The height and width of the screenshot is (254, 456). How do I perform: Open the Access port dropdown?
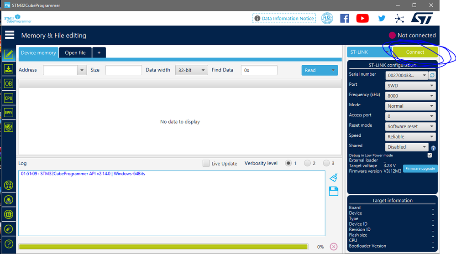click(410, 116)
